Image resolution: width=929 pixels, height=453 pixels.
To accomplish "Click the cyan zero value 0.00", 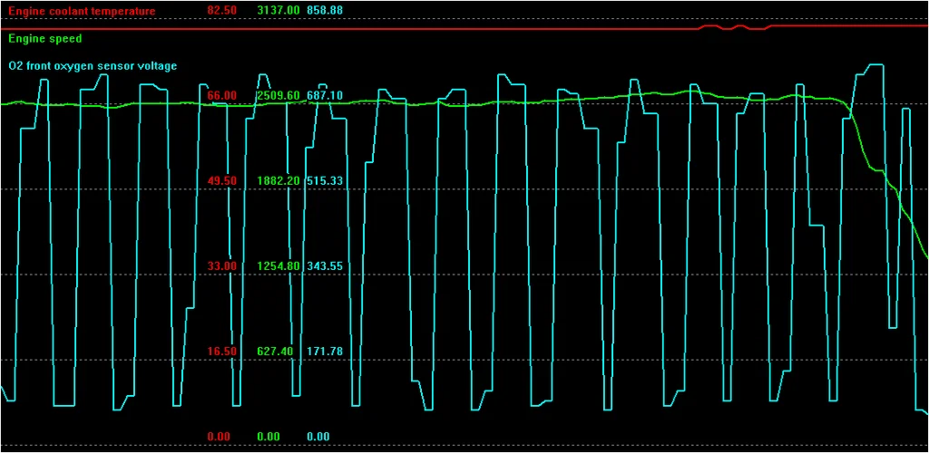I will pos(318,437).
